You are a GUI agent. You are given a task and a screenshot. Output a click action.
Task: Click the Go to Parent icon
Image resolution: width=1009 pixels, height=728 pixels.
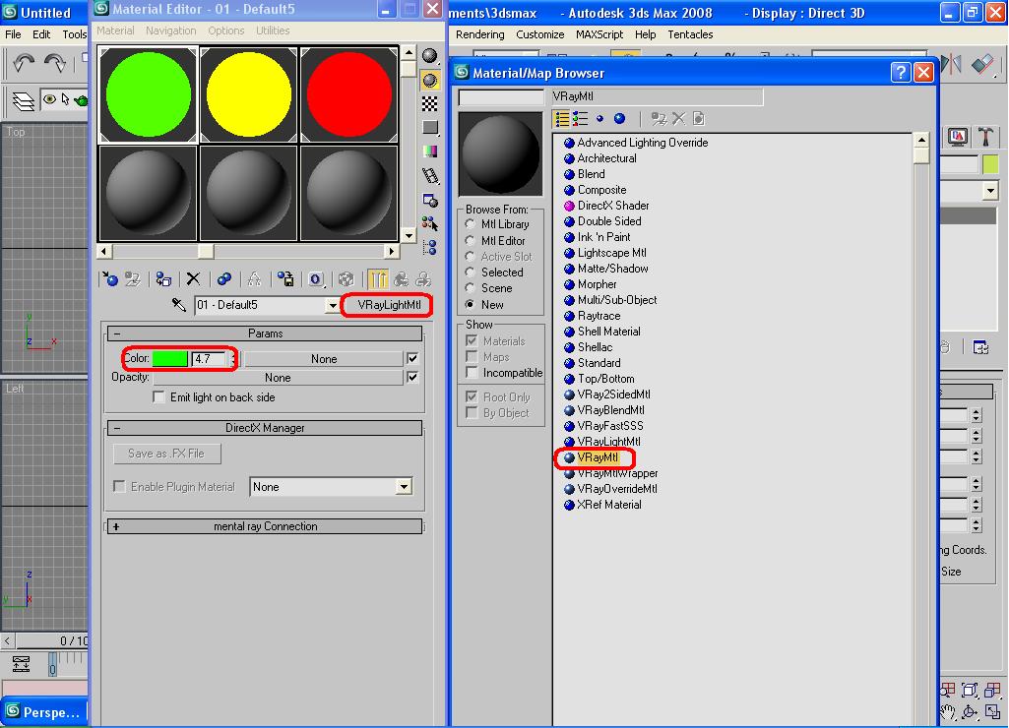click(x=401, y=279)
